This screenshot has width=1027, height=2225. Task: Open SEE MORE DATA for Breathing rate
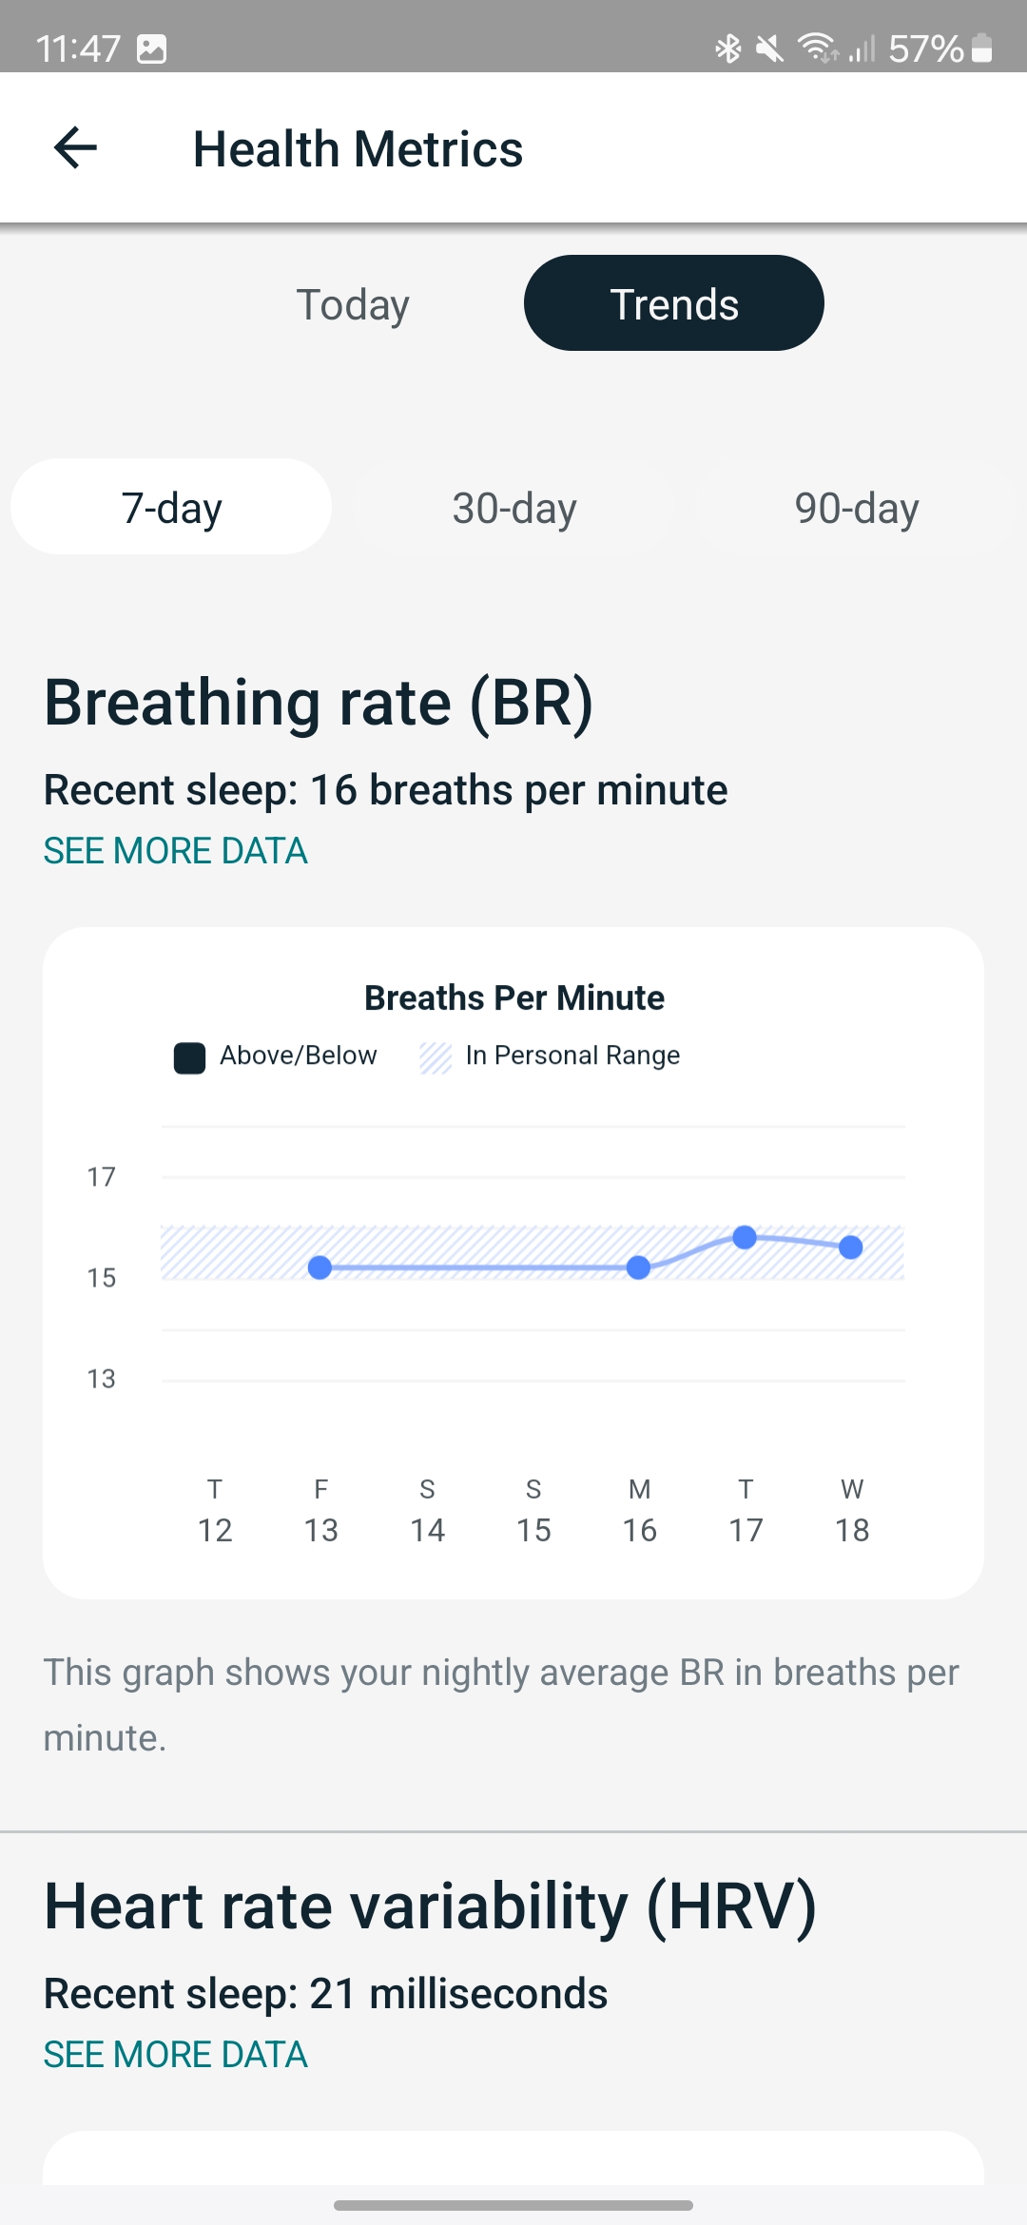tap(176, 851)
